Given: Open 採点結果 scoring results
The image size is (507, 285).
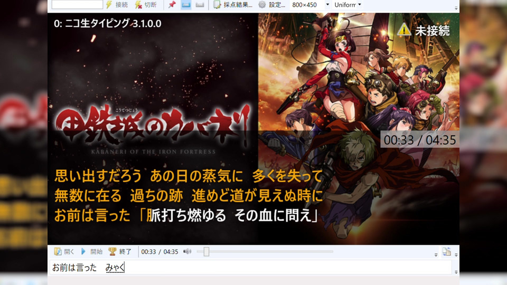Looking at the screenshot, I should tap(233, 5).
